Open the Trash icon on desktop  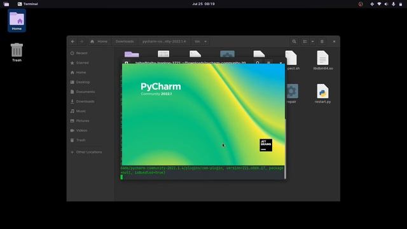17,52
